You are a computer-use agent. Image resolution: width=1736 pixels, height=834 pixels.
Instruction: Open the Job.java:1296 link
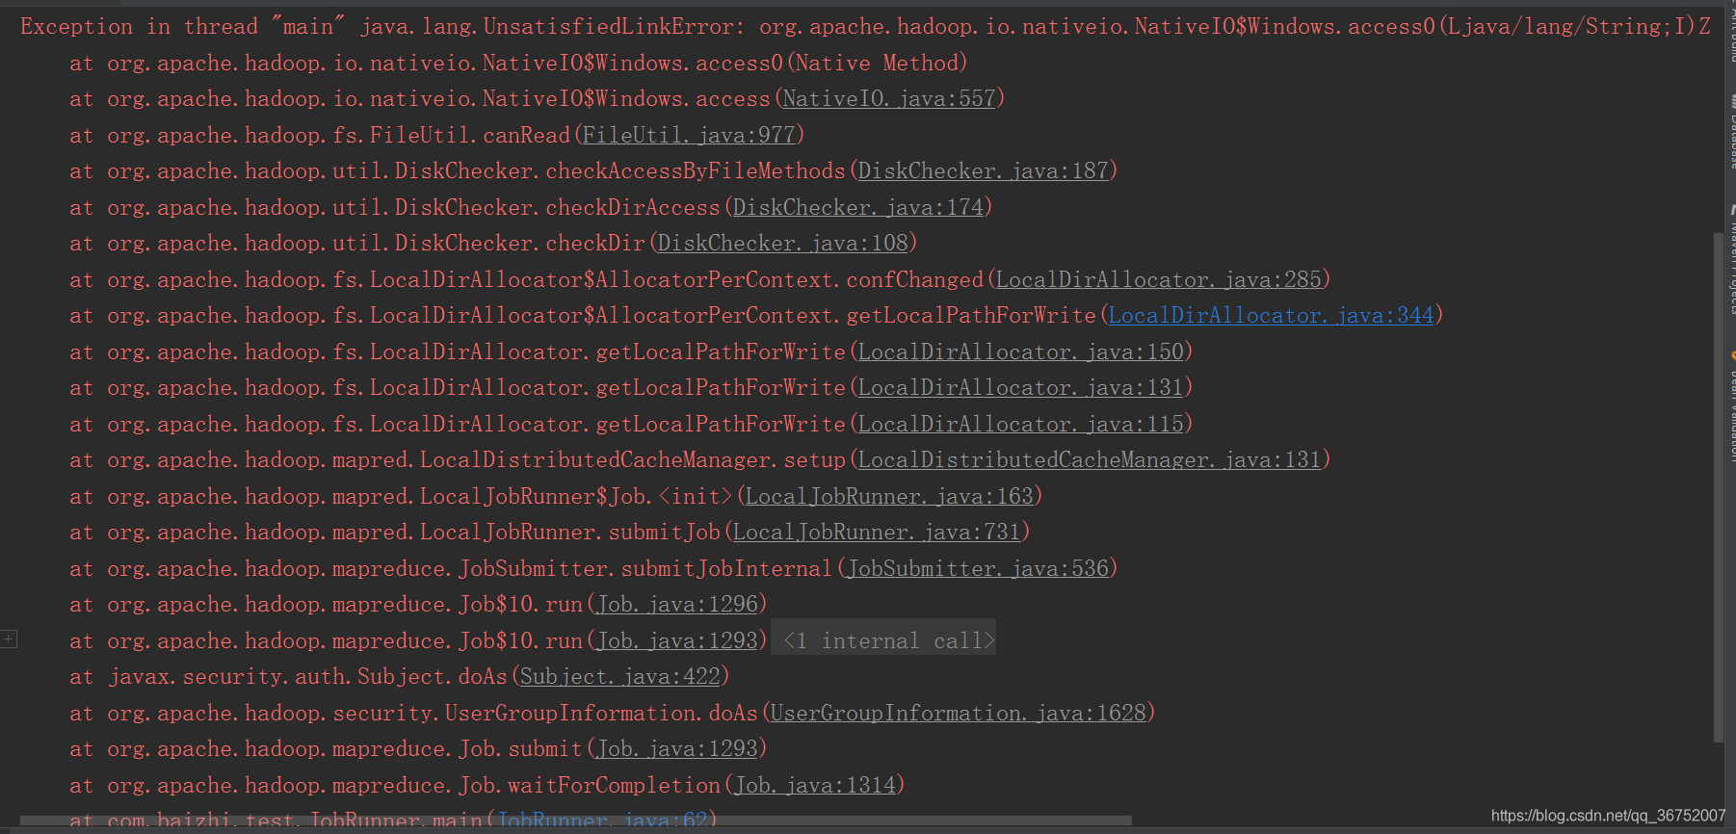pyautogui.click(x=677, y=605)
